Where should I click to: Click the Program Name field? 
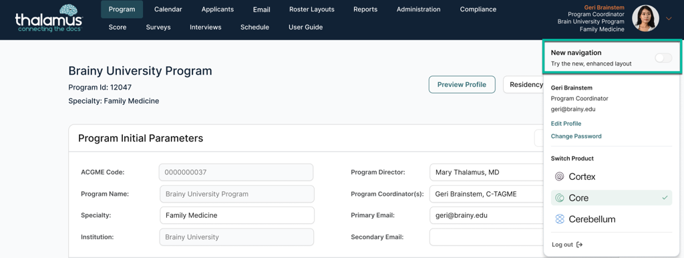point(237,194)
